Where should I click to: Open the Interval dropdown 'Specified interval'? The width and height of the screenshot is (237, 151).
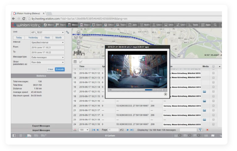coord(48,42)
